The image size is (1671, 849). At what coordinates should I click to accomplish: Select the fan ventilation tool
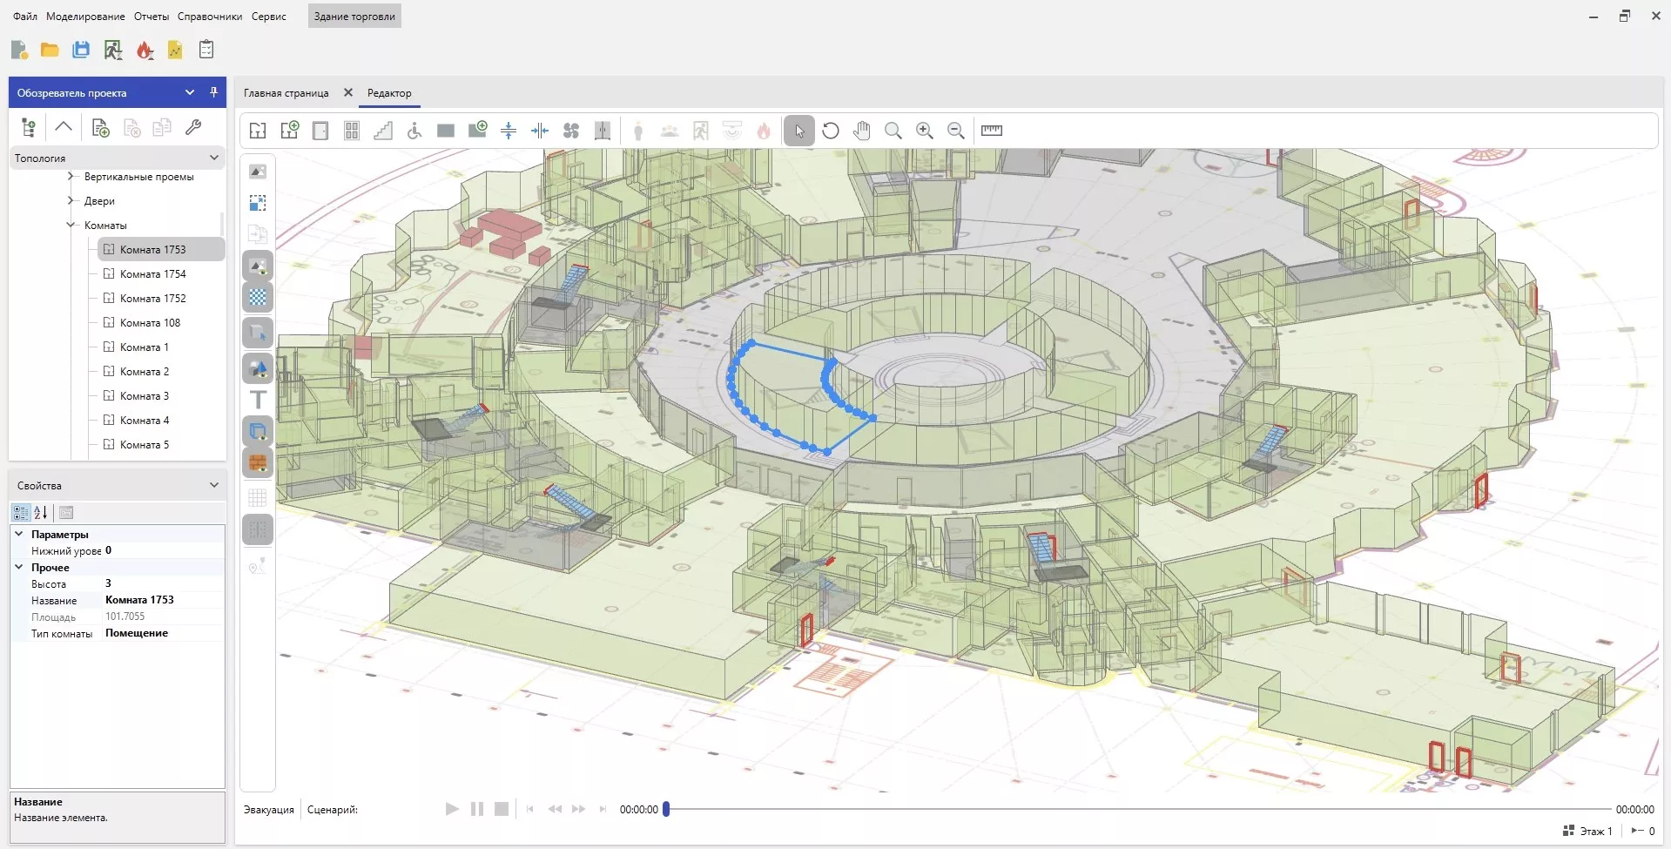tap(571, 131)
